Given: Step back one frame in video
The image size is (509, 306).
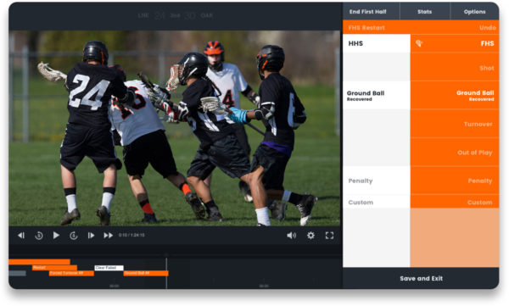Looking at the screenshot, I should coord(21,236).
